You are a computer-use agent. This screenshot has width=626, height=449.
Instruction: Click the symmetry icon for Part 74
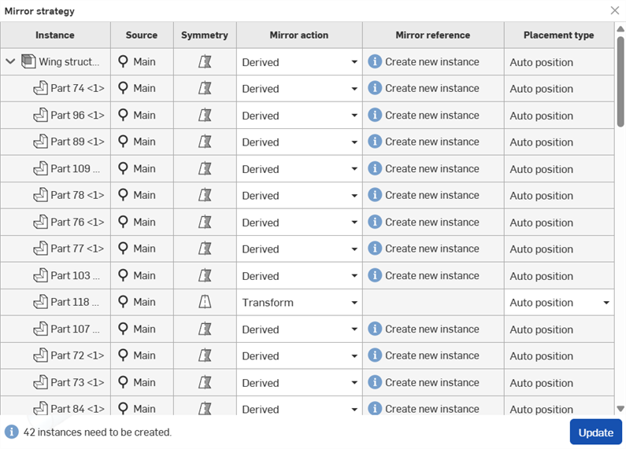pyautogui.click(x=205, y=89)
